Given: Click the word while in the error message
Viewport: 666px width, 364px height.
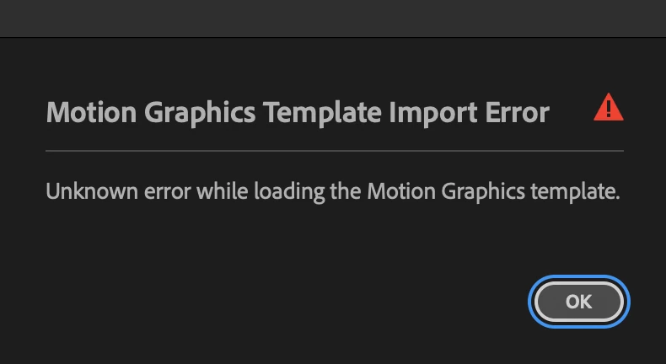Looking at the screenshot, I should click(223, 191).
